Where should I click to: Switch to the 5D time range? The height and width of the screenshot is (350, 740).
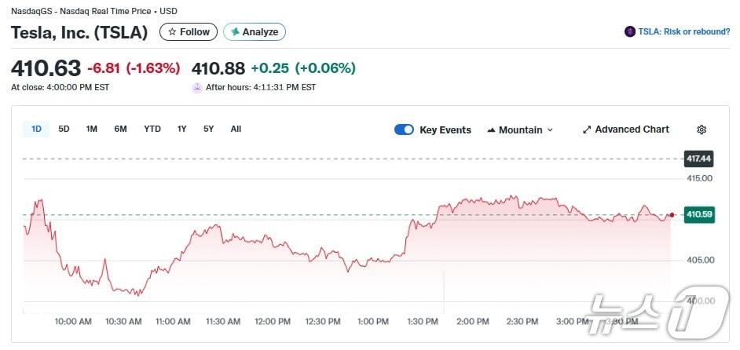(x=64, y=129)
